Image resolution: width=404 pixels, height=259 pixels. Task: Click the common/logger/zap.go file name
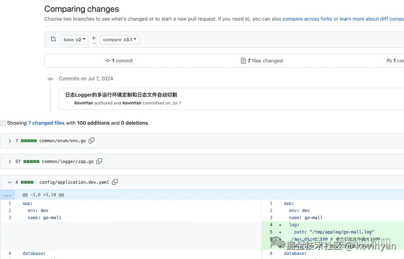click(68, 161)
